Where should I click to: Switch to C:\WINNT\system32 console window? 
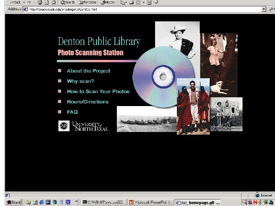pos(104,202)
